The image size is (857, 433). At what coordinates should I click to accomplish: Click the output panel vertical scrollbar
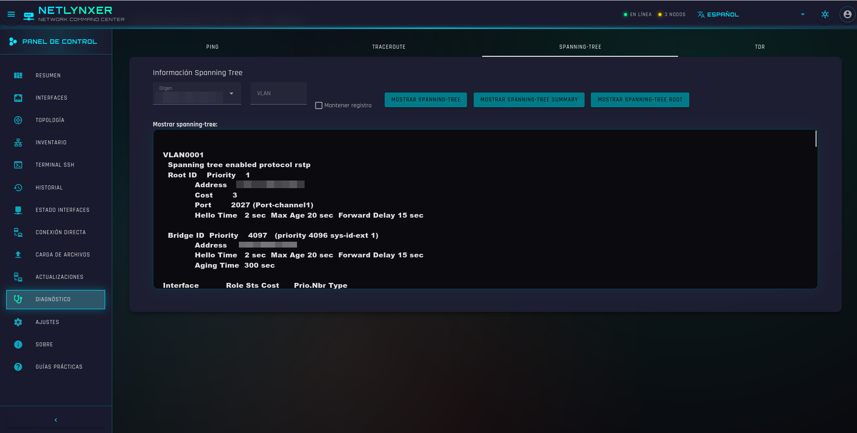(815, 139)
